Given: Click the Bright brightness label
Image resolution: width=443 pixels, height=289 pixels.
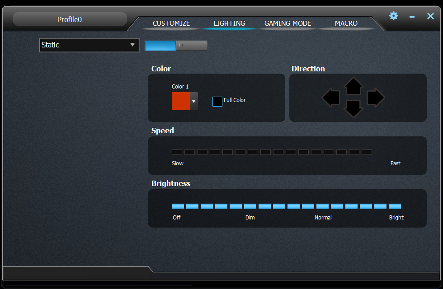Looking at the screenshot, I should tap(396, 217).
